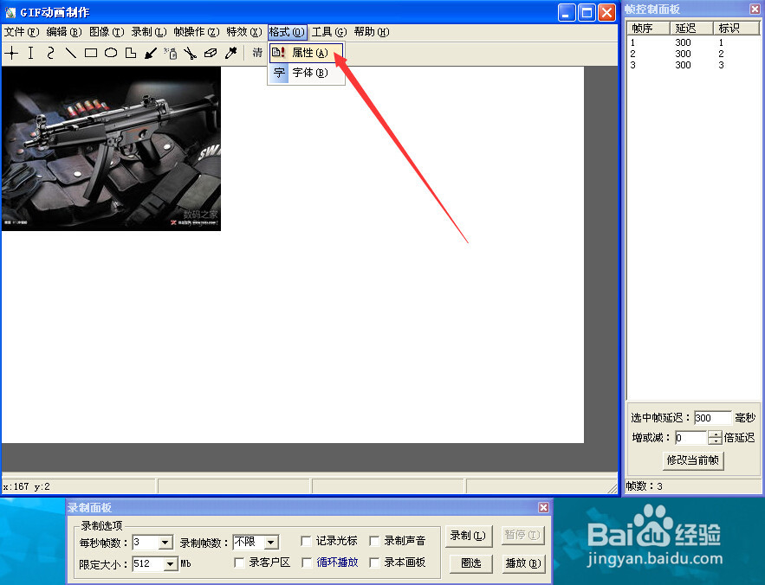Click the 选中帧延迟 input field
Viewport: 765px width, 585px height.
713,418
